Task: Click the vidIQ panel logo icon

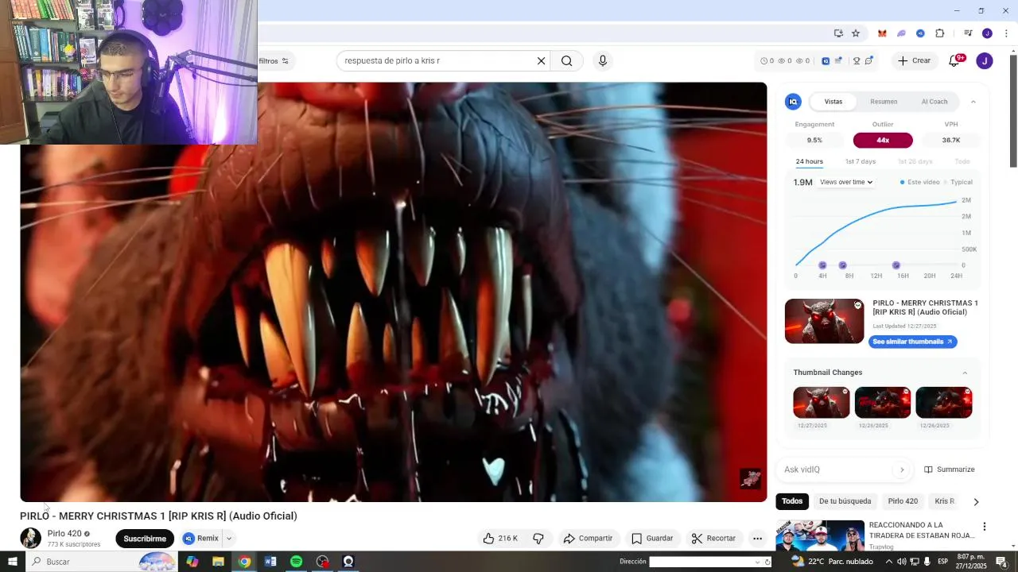Action: [x=793, y=102]
